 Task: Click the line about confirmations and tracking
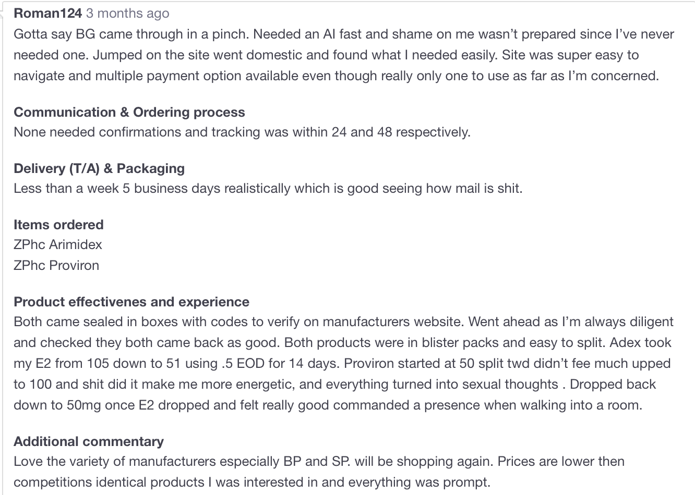click(x=242, y=132)
